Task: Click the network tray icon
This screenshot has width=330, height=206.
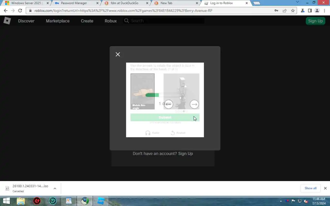Action: 300,201
